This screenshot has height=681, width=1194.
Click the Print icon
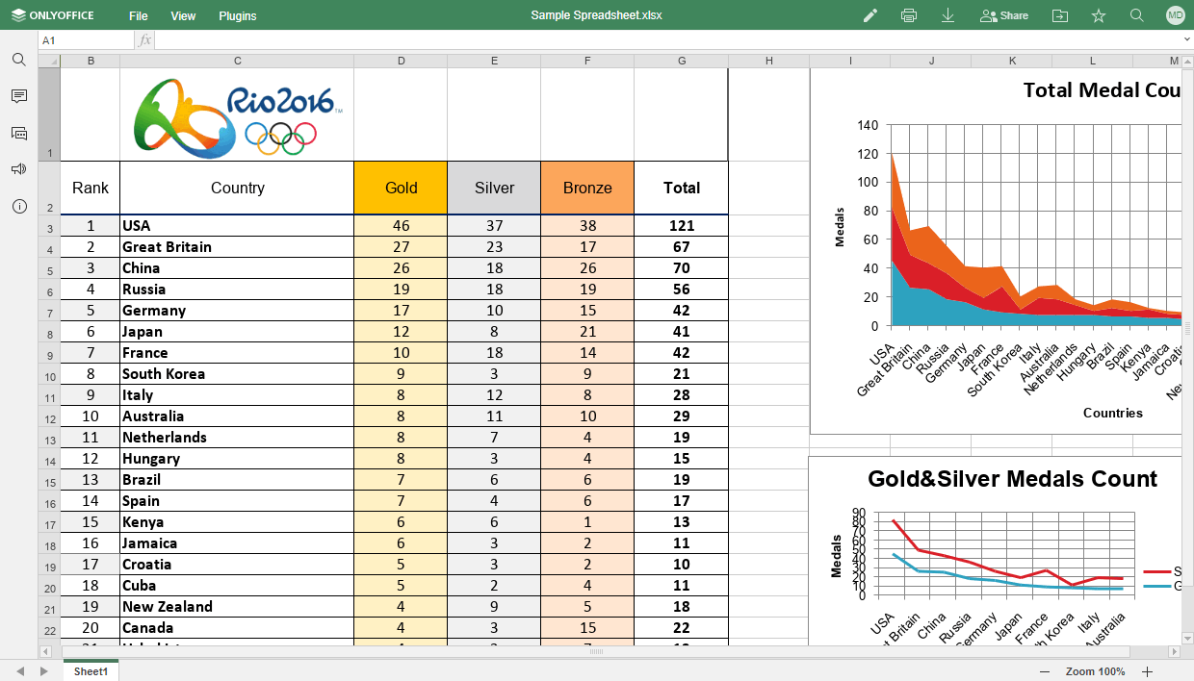click(909, 15)
